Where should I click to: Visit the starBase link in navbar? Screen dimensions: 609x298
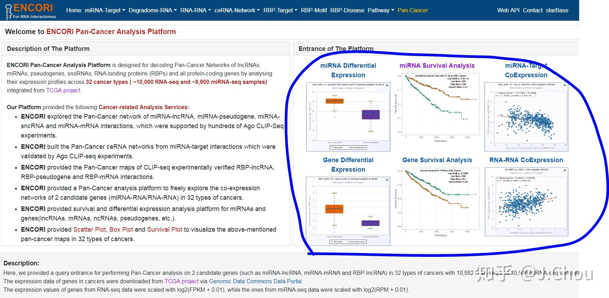coord(557,11)
